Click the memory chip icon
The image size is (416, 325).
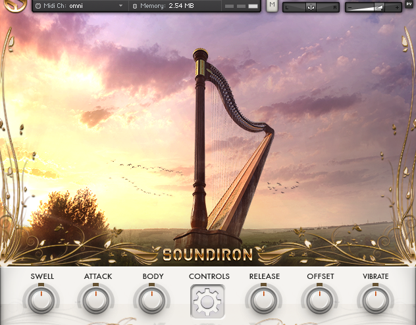pos(135,6)
